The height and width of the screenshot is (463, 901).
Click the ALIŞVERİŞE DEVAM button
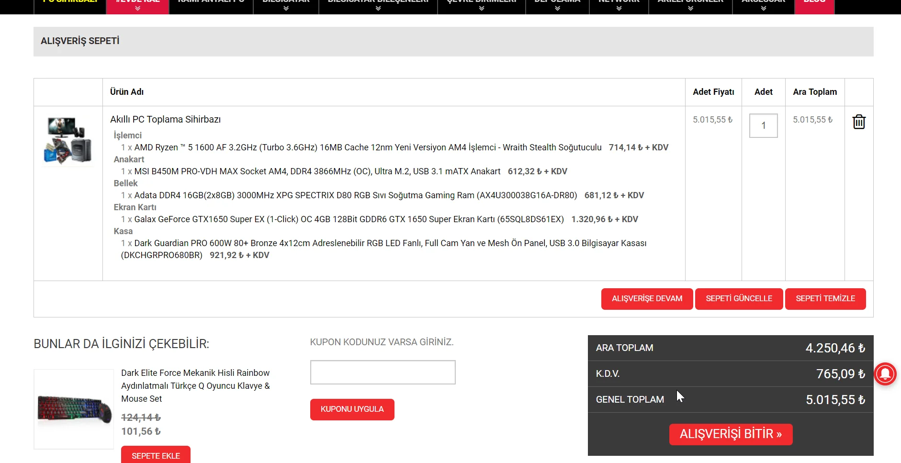(x=647, y=299)
